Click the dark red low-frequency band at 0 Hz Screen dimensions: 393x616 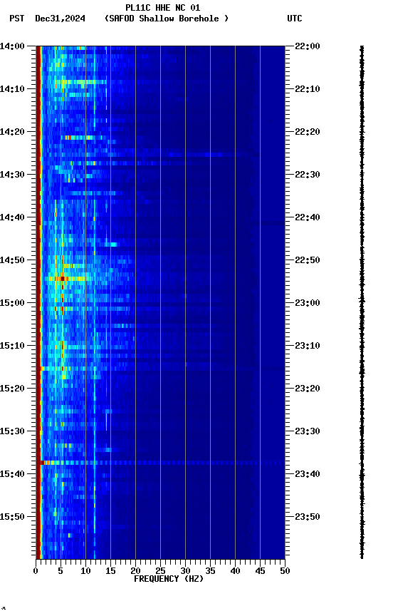pyautogui.click(x=38, y=302)
